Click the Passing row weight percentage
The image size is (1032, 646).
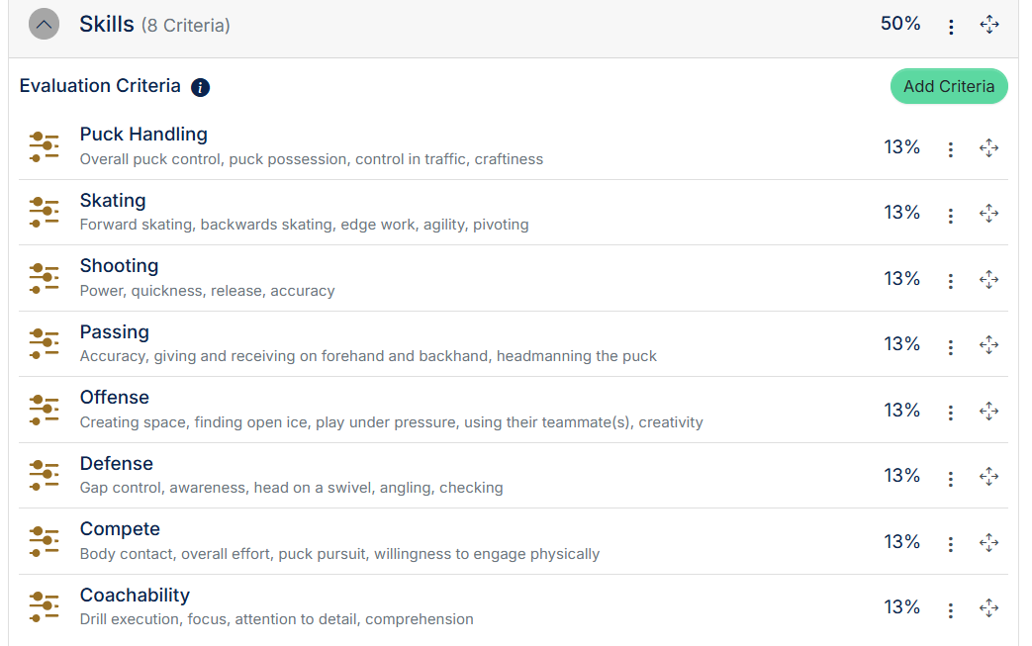pyautogui.click(x=901, y=344)
